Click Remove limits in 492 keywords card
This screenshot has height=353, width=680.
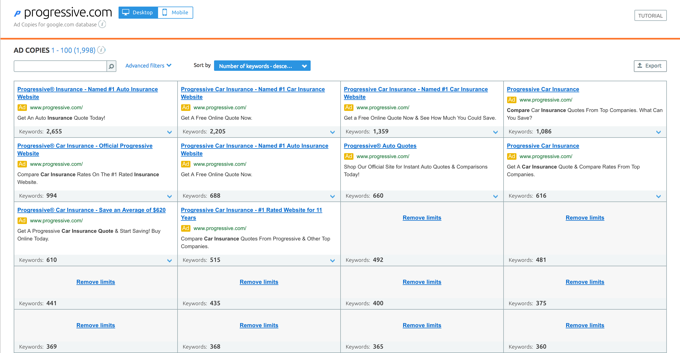coord(422,218)
